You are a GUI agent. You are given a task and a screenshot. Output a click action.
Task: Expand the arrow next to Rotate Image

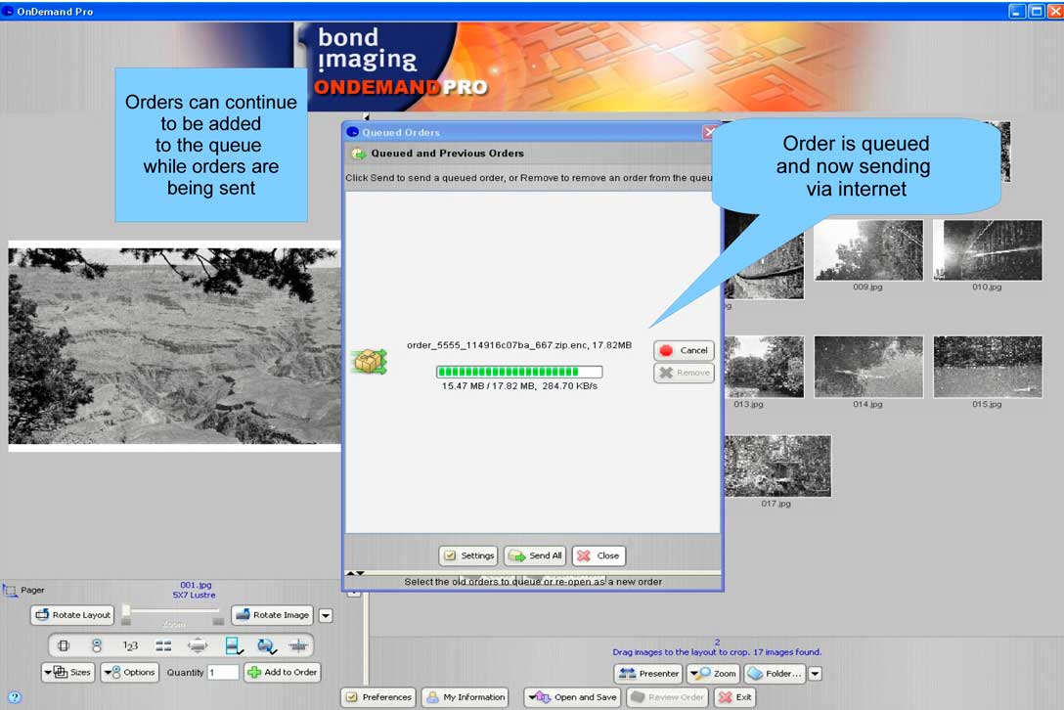tap(326, 615)
